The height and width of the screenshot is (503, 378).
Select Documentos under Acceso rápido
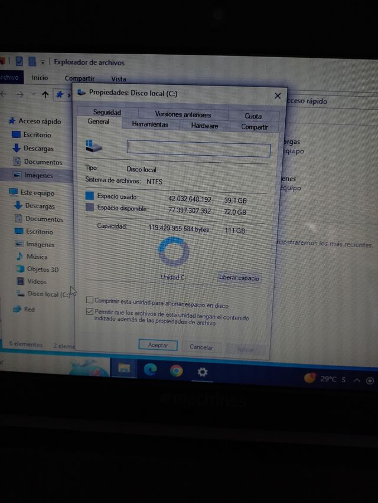point(38,162)
